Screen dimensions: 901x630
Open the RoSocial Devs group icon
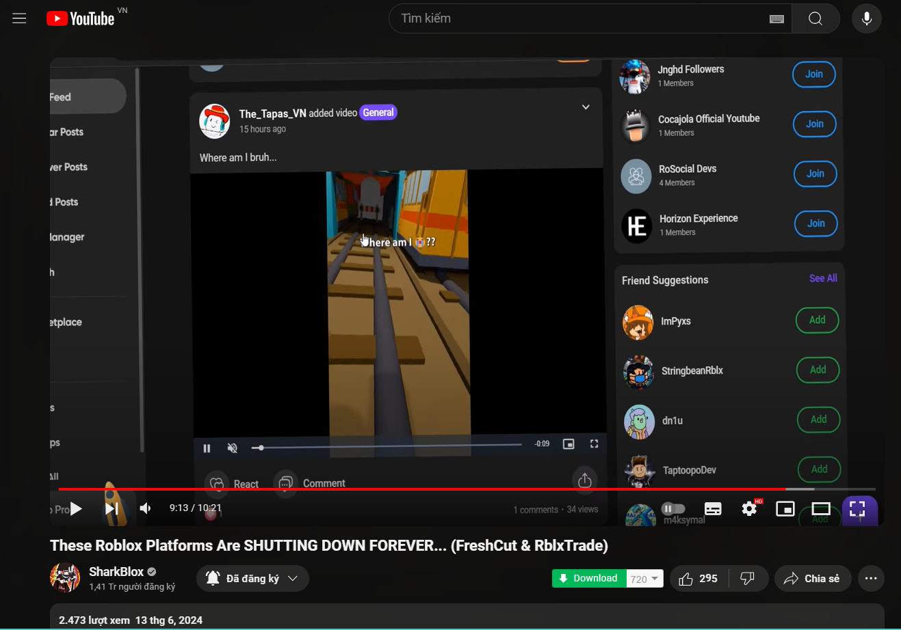(x=636, y=176)
